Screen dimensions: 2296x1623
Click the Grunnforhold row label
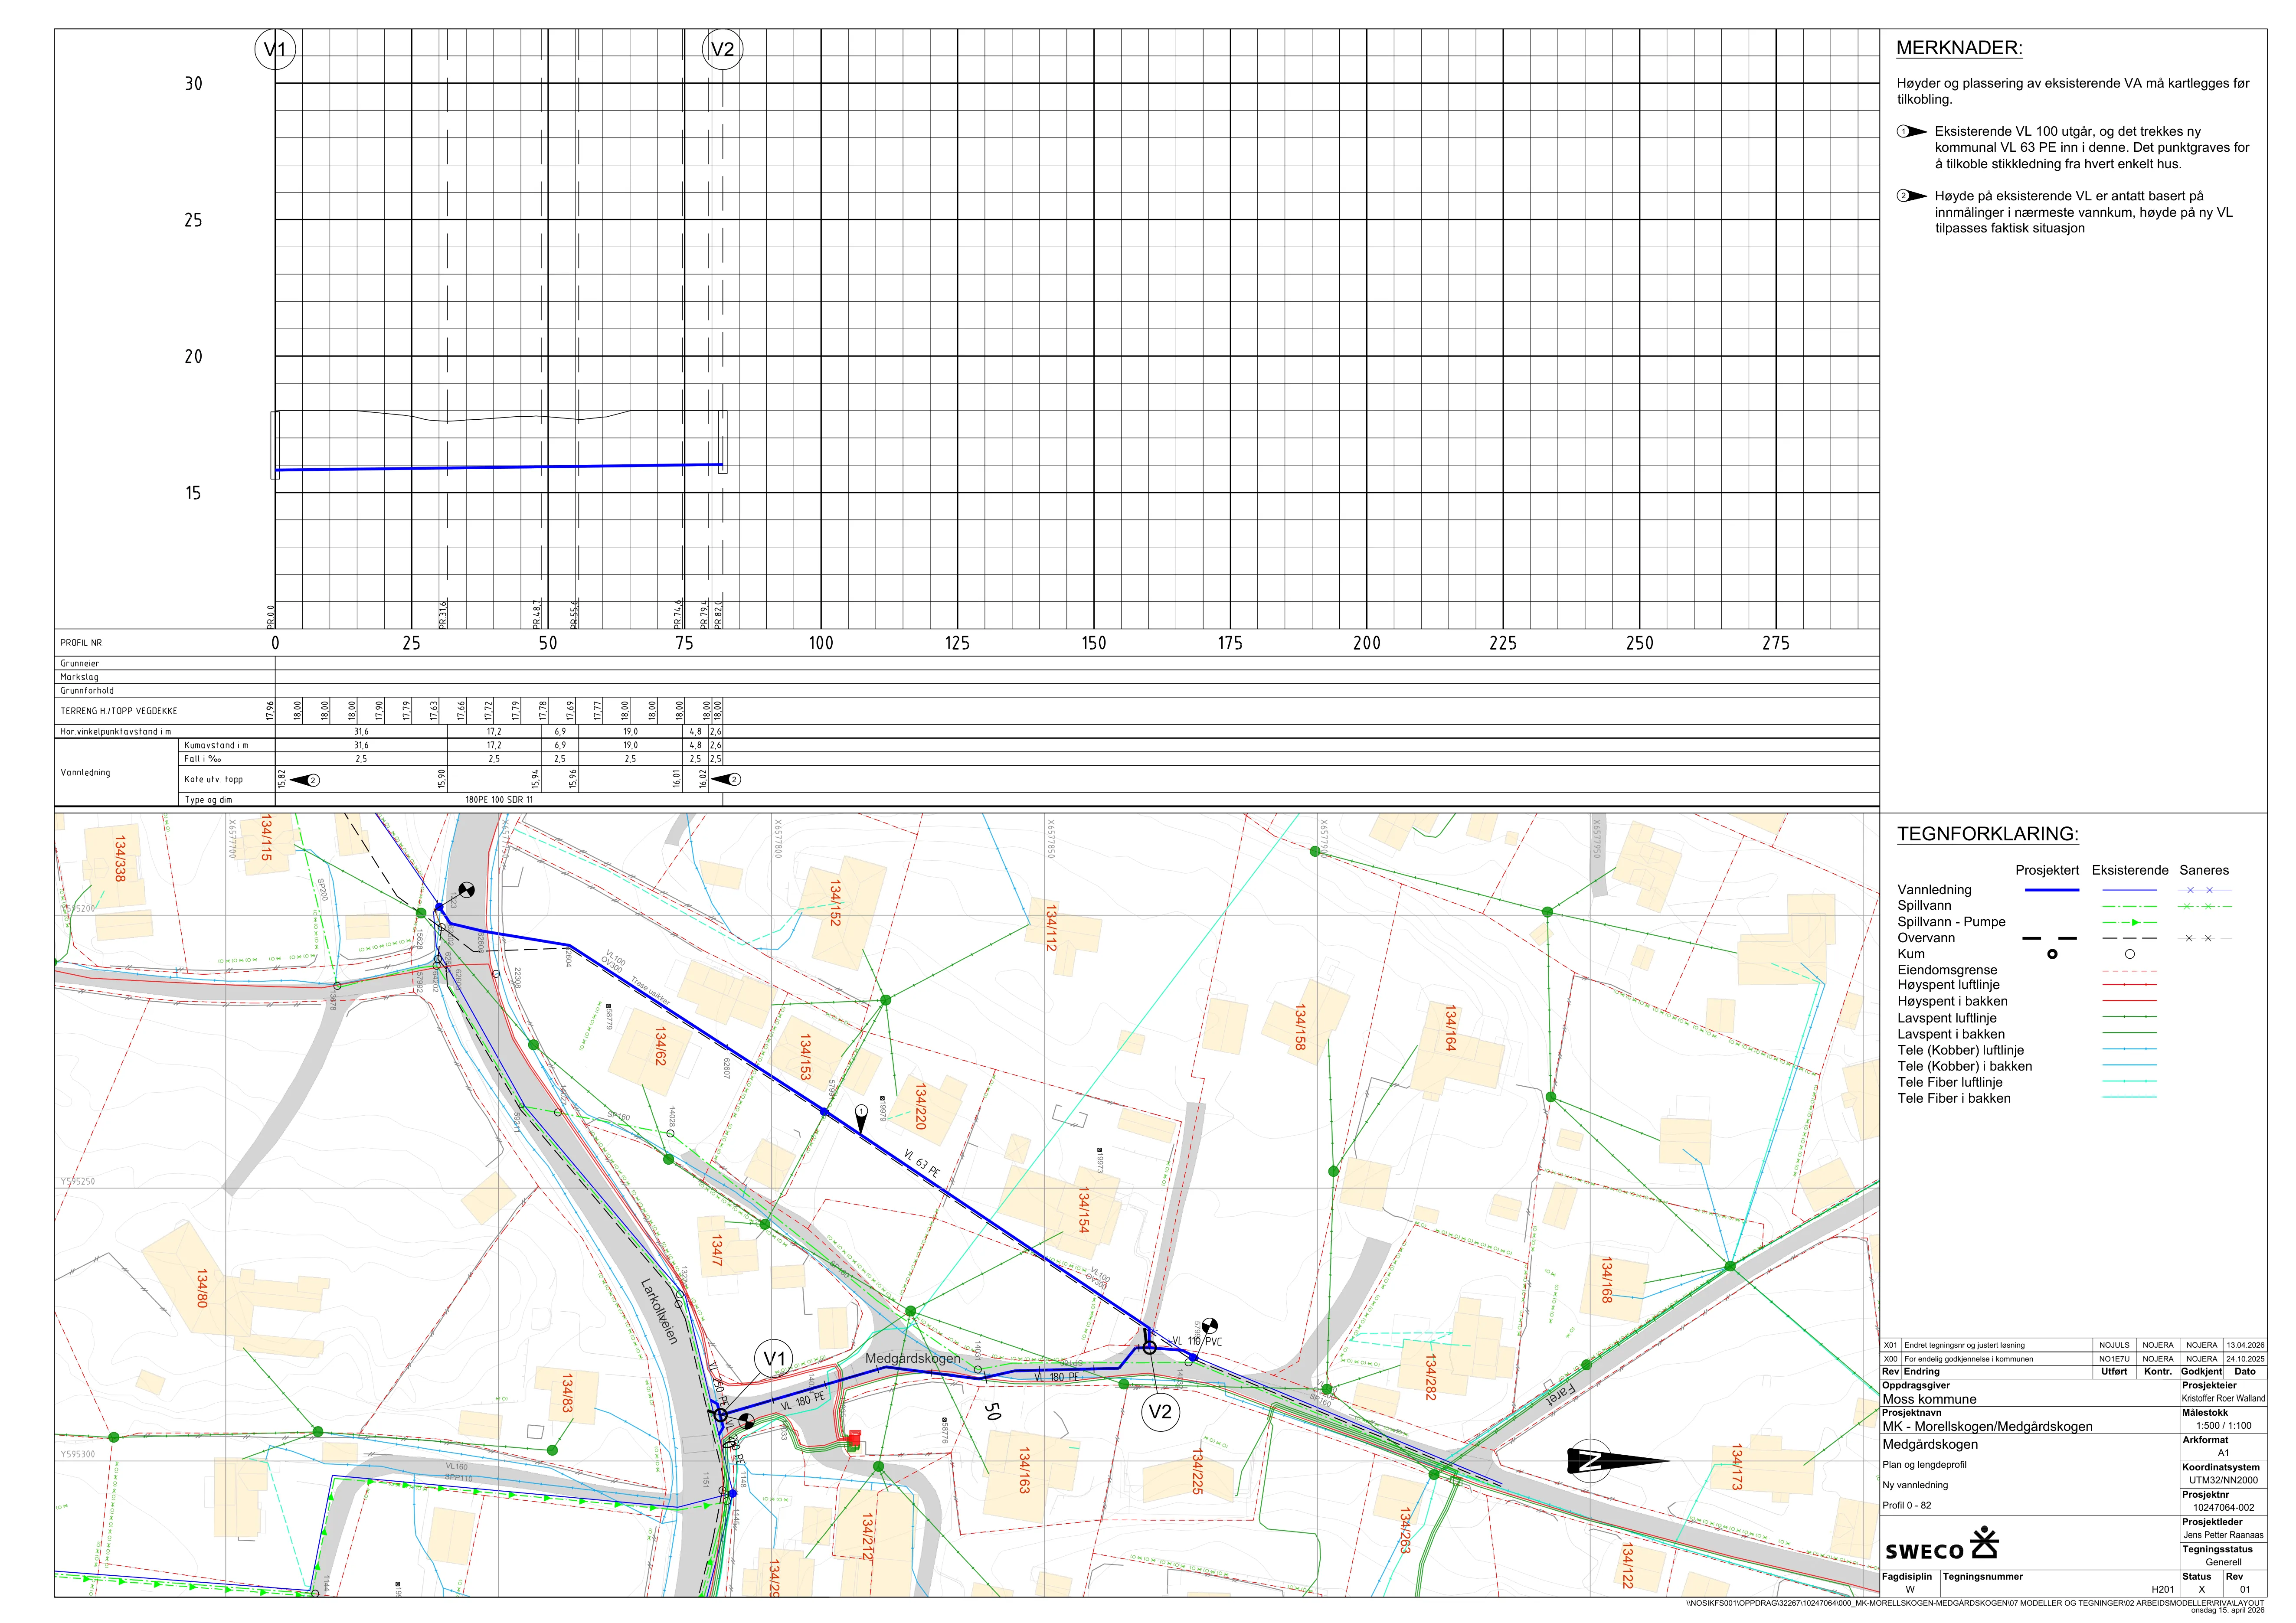tap(87, 691)
